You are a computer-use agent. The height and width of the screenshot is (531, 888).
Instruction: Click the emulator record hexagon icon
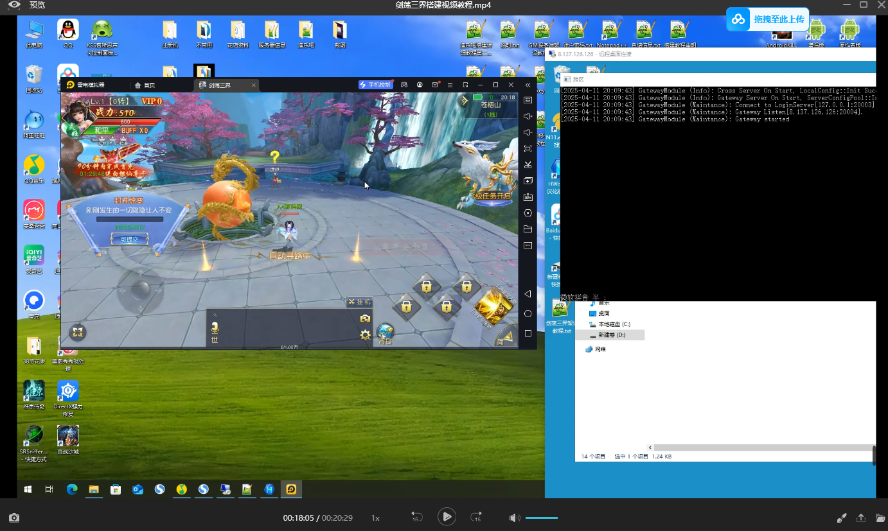pos(528,213)
